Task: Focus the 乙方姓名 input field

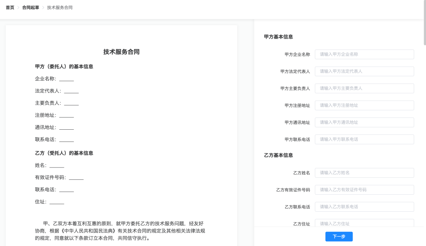Action: [364, 173]
